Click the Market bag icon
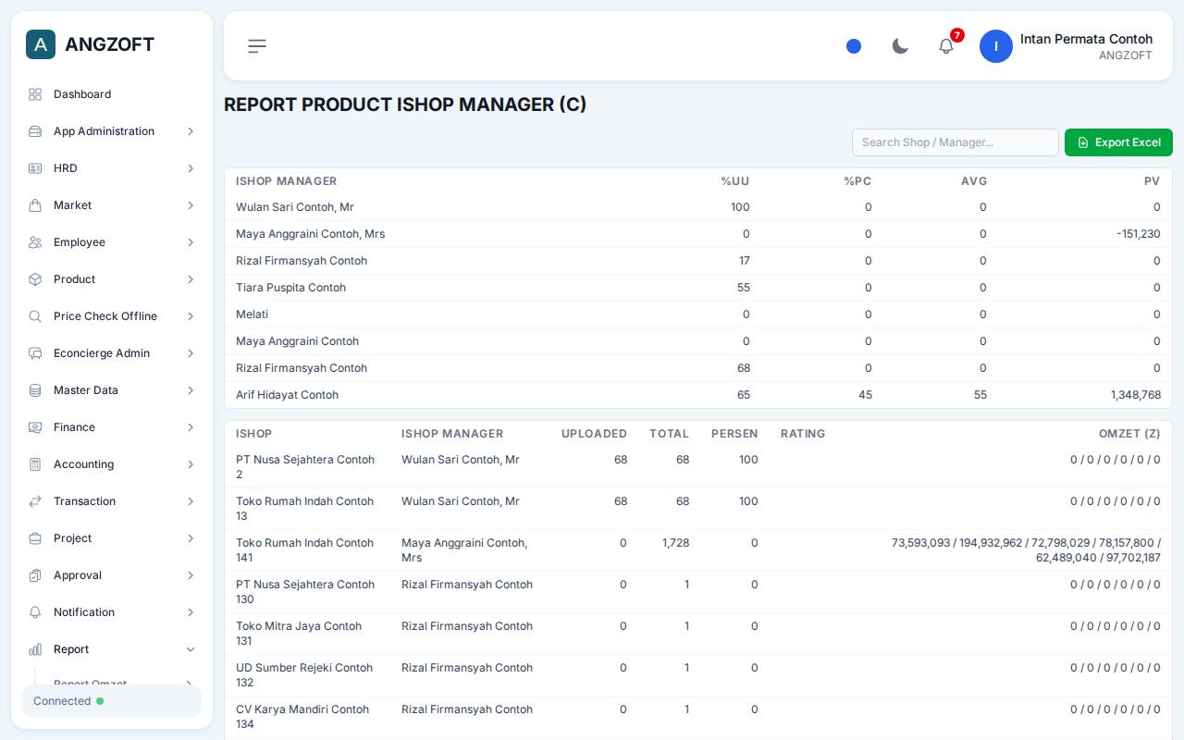Image resolution: width=1184 pixels, height=740 pixels. (x=35, y=205)
